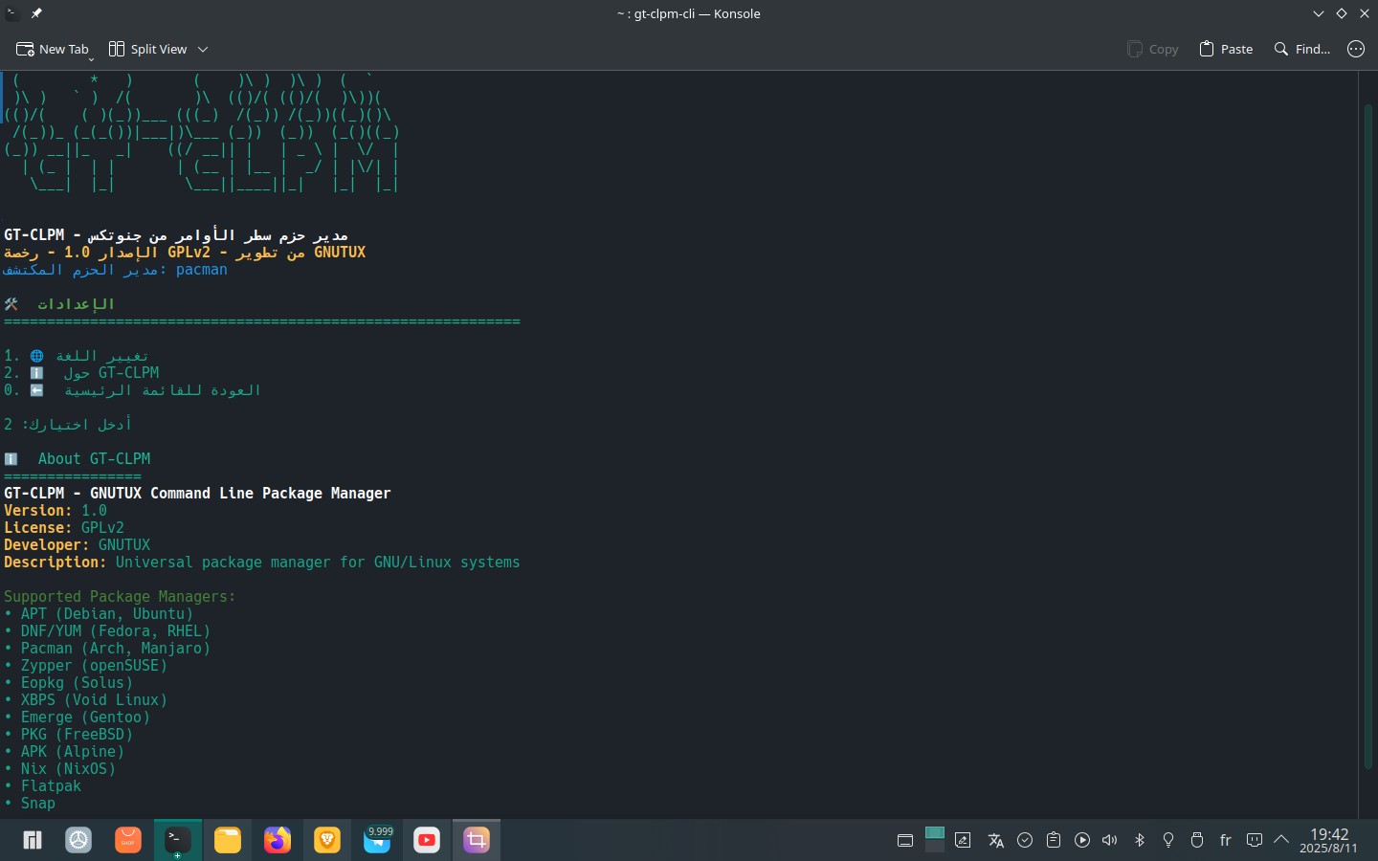
Task: Open the Find search tool
Action: click(1302, 49)
